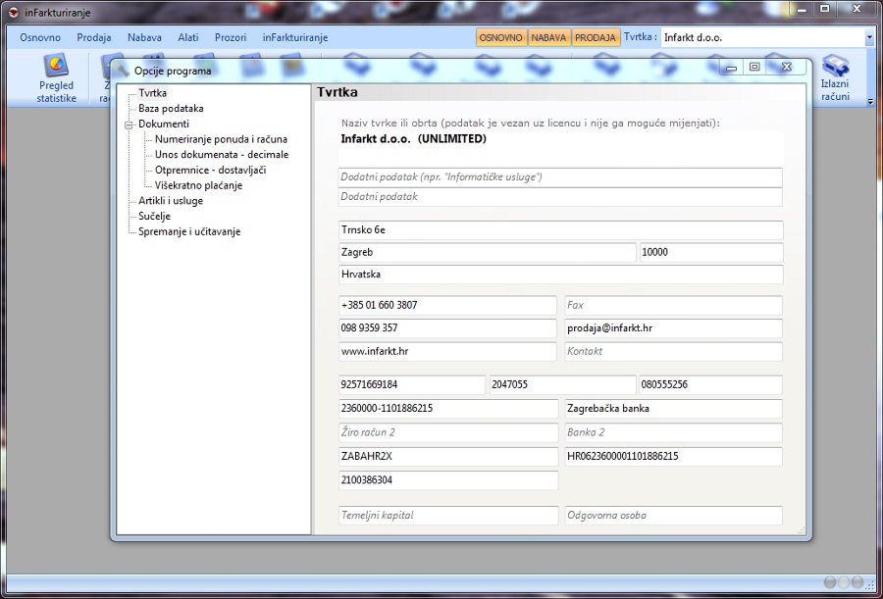Open Višekratno plaćanje settings
The image size is (883, 599).
[x=199, y=184]
